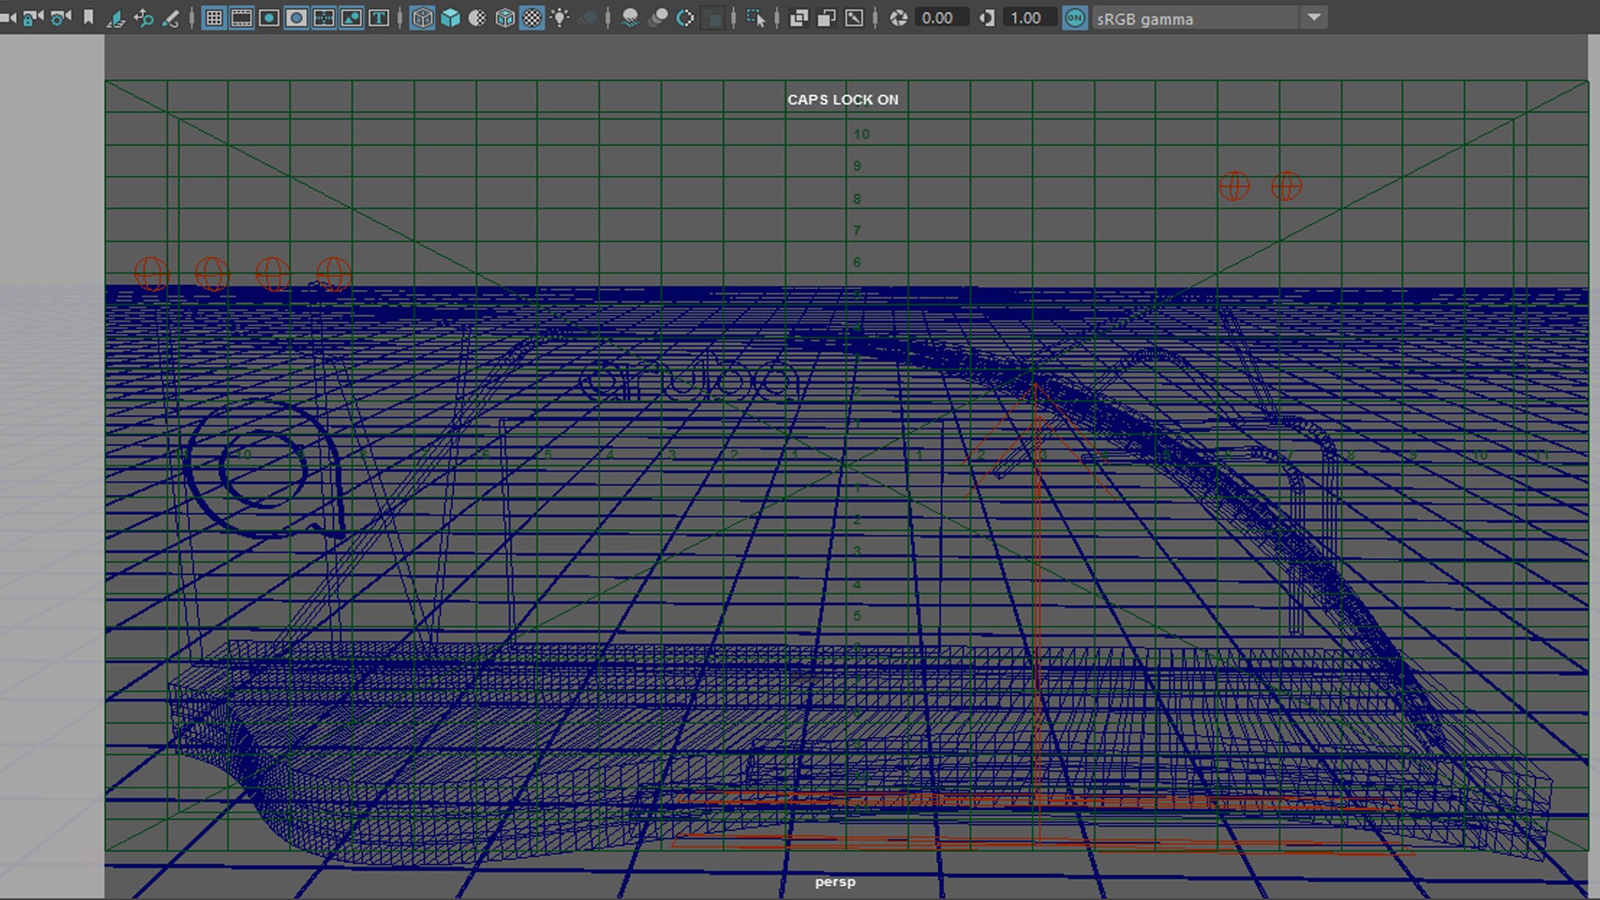Click the camera bookmarks icon
Viewport: 1600px width, 900px height.
click(x=88, y=17)
